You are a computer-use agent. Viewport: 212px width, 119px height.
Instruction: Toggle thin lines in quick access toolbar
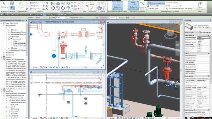point(45,15)
